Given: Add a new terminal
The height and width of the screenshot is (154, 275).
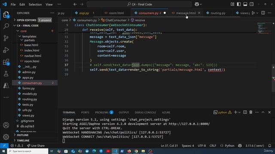Looking at the screenshot, I should point(235,112).
